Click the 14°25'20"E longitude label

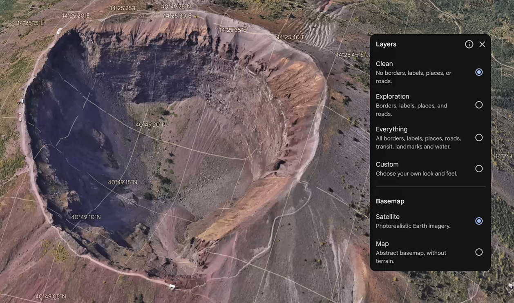coord(76,16)
